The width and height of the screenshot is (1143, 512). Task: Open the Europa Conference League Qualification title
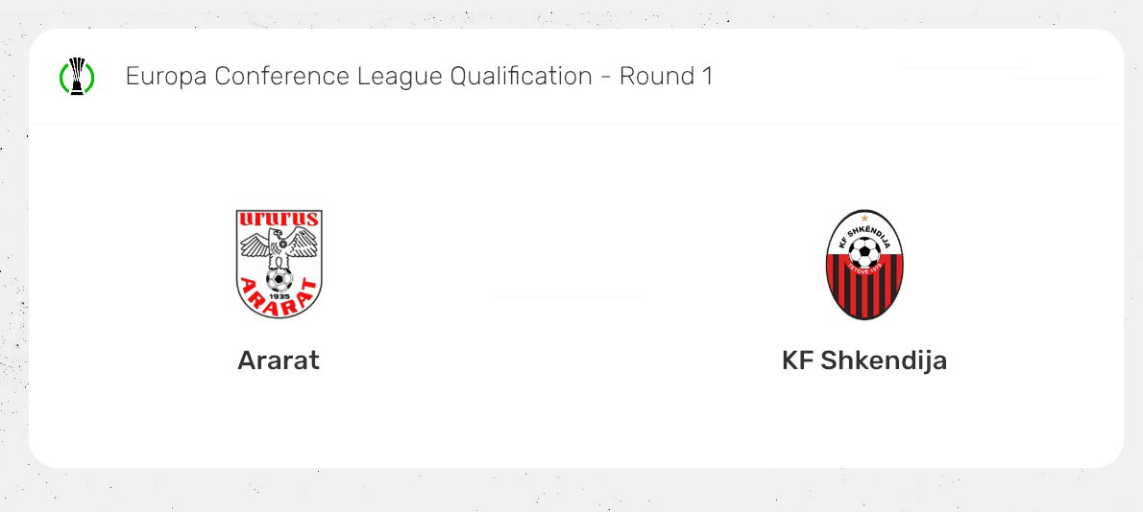pyautogui.click(x=419, y=76)
